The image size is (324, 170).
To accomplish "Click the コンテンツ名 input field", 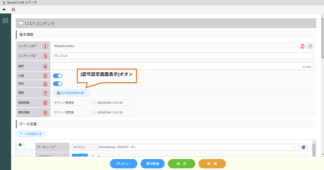I will coord(183,56).
